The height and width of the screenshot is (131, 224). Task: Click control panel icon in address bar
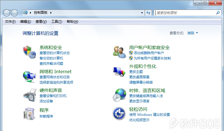pyautogui.click(x=25, y=13)
